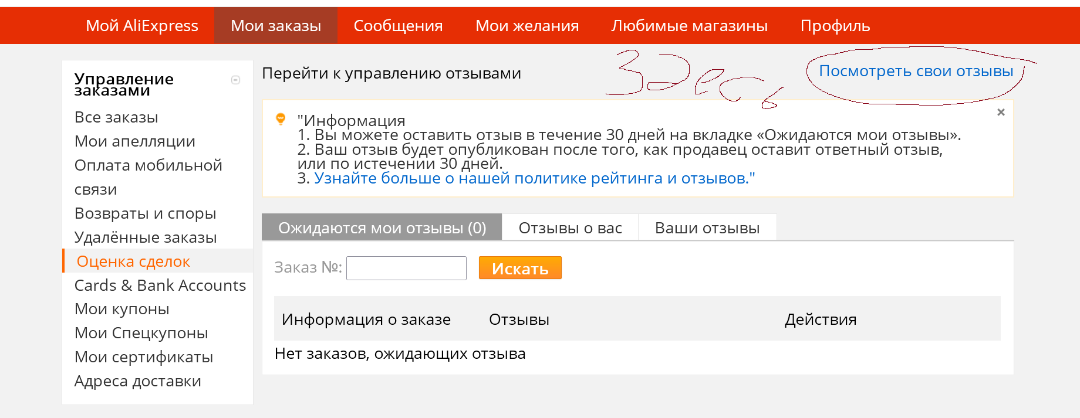This screenshot has width=1080, height=418.
Task: Open Все заказы in the sidebar
Action: tap(116, 117)
